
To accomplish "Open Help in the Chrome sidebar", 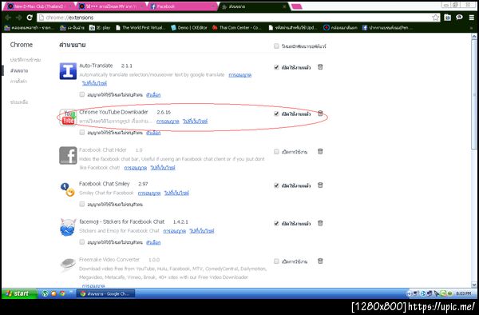I will tap(19, 102).
